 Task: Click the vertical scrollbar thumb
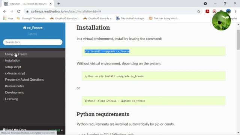point(238,40)
